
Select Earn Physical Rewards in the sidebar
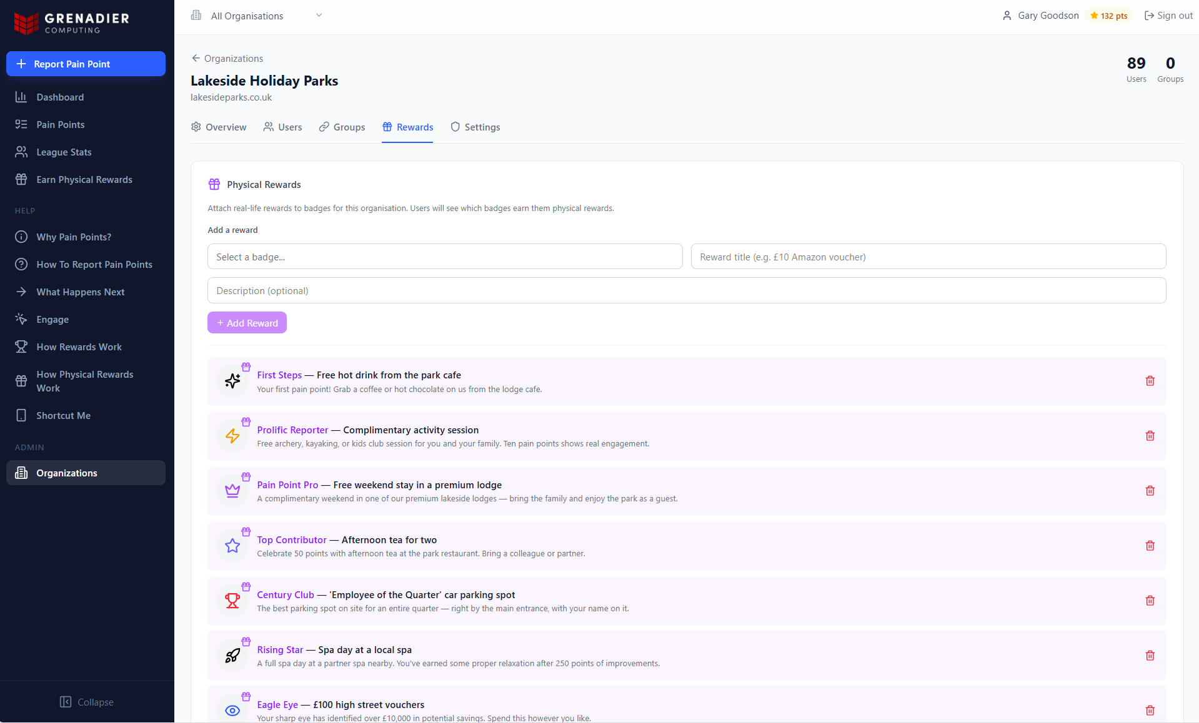pyautogui.click(x=84, y=179)
